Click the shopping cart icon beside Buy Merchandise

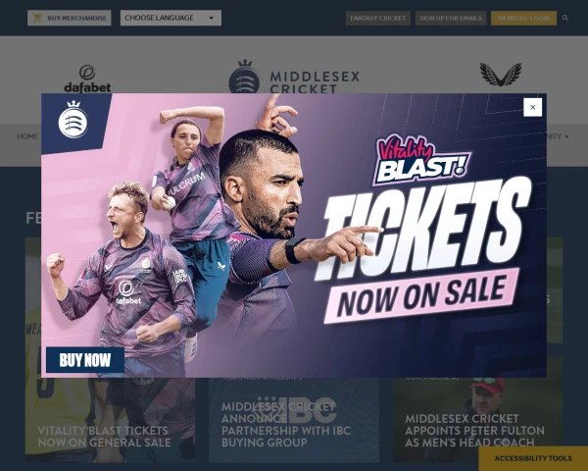tap(37, 18)
